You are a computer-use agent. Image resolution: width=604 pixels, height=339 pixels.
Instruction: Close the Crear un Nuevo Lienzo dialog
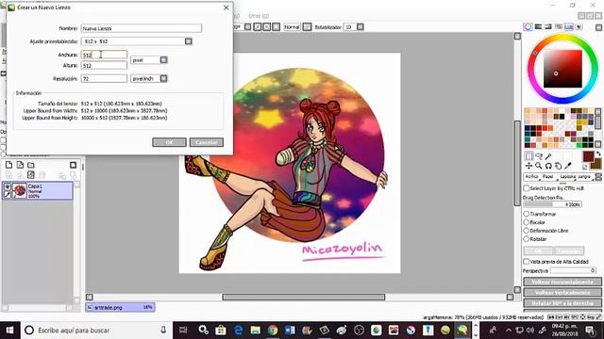pos(226,8)
